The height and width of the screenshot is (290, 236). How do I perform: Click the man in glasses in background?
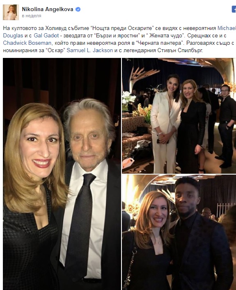click(226, 126)
